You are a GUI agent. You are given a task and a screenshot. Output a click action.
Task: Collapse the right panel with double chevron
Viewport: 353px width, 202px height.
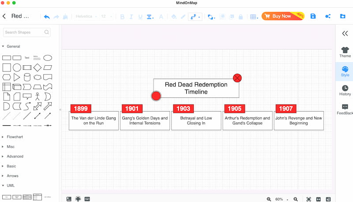tap(345, 34)
